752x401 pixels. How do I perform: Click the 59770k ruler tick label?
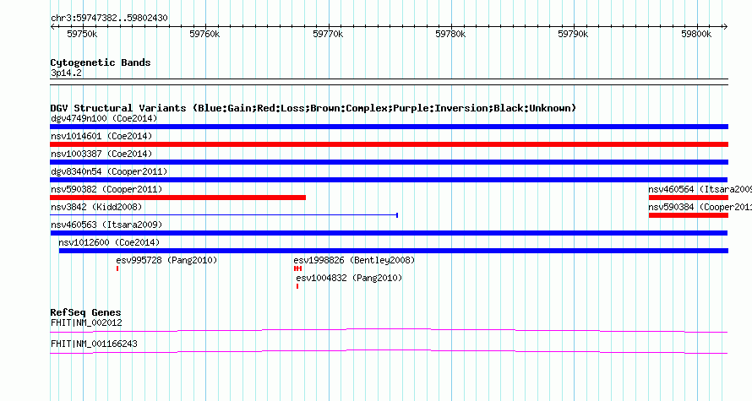[x=328, y=34]
